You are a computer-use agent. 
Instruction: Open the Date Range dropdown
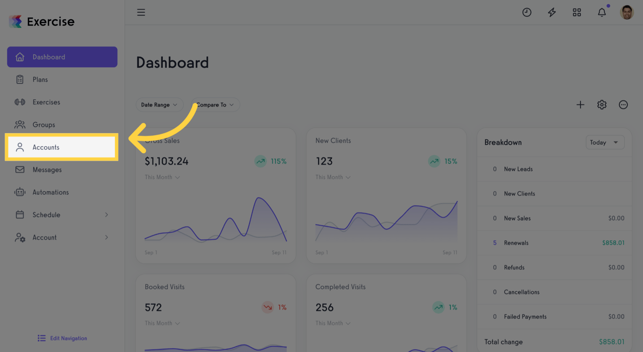coord(160,105)
